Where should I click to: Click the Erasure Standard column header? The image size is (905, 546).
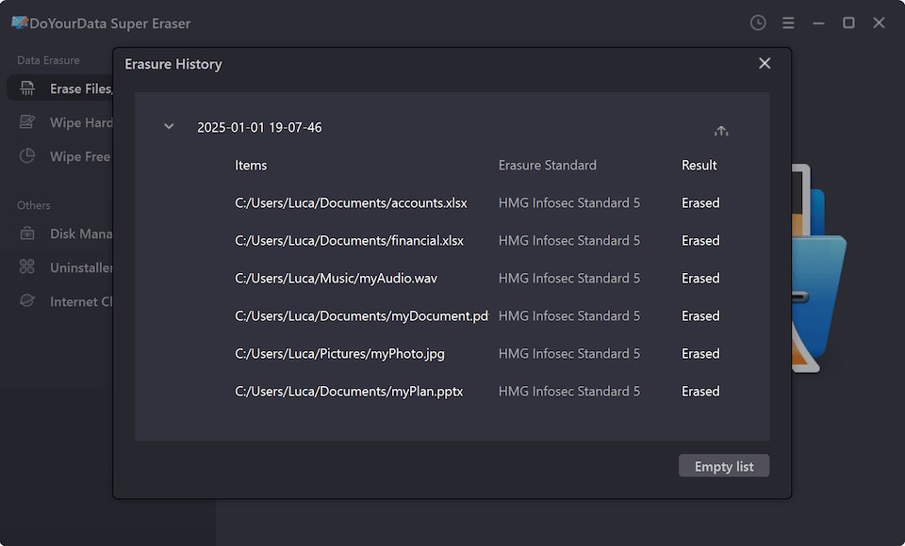(x=547, y=166)
